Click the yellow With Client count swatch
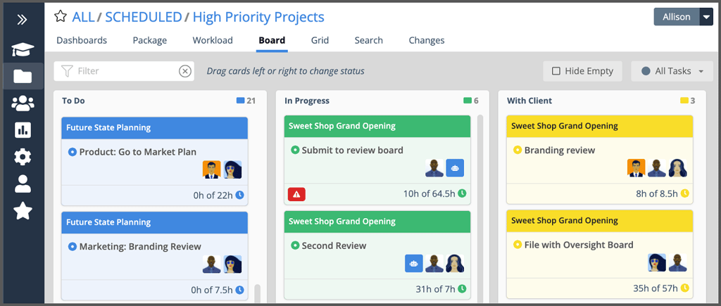Image resolution: width=721 pixels, height=306 pixels. click(x=684, y=101)
